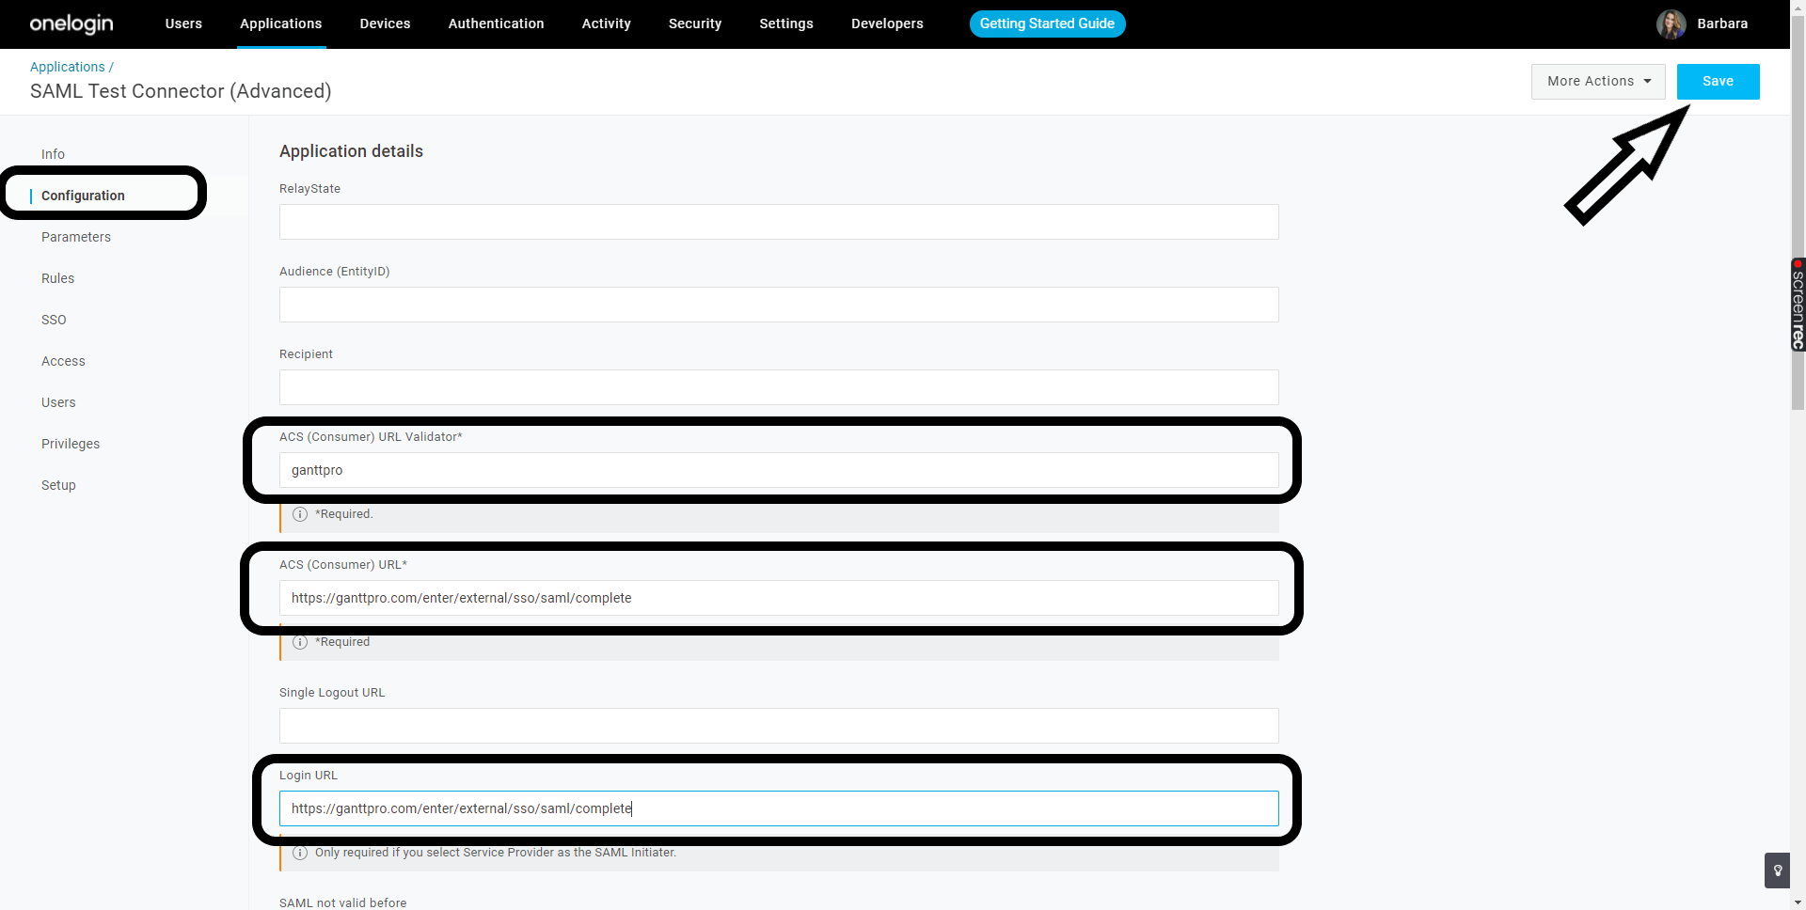Viewport: 1806px width, 910px height.
Task: Open the Devices top menu
Action: tap(385, 24)
